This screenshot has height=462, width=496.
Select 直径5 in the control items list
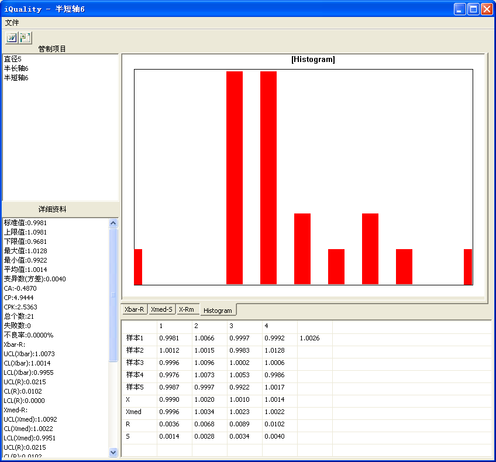point(13,59)
